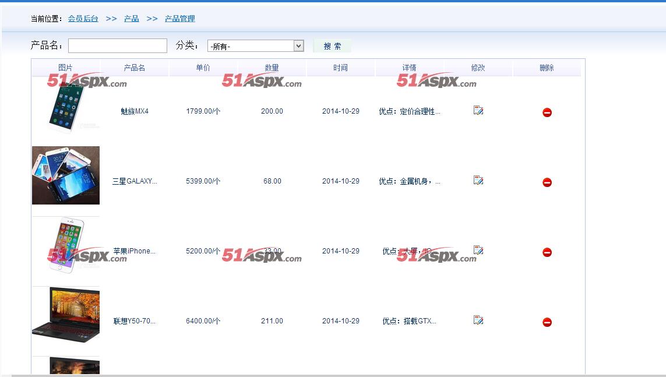The width and height of the screenshot is (666, 377).
Task: Click the 时间 column header
Action: [340, 68]
